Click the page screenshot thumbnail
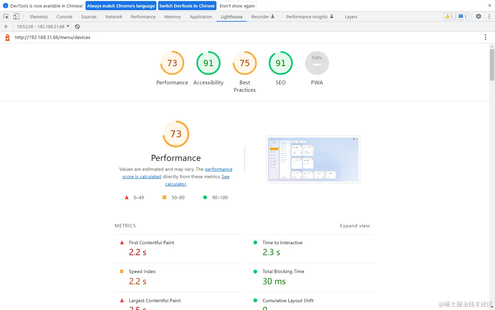Screen dimensions: 495x310 [x=313, y=159]
